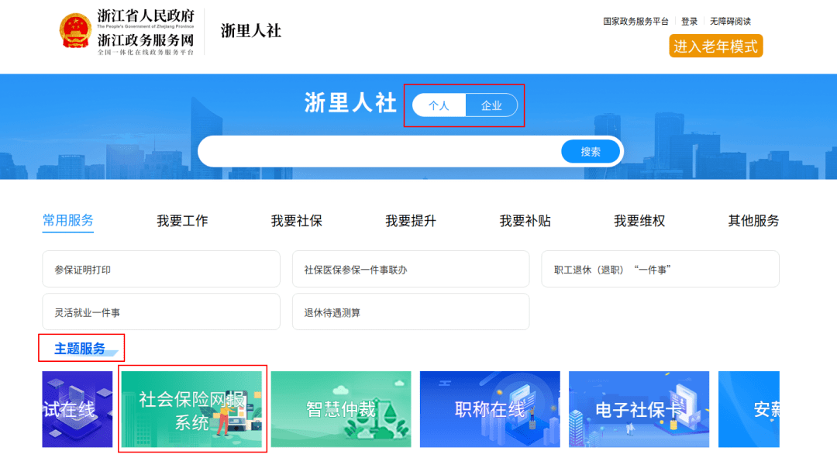Enable 进入老年模式 elderly mode

715,46
